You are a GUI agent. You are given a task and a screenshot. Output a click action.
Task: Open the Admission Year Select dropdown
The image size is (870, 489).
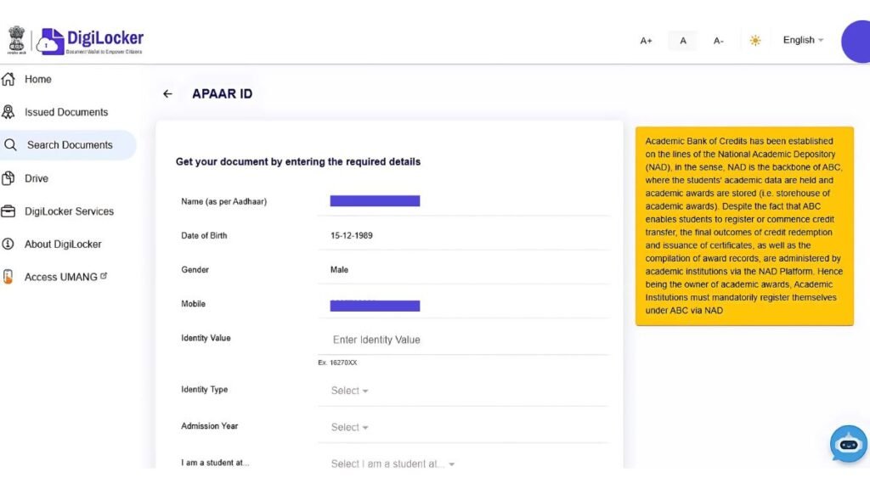pos(349,428)
